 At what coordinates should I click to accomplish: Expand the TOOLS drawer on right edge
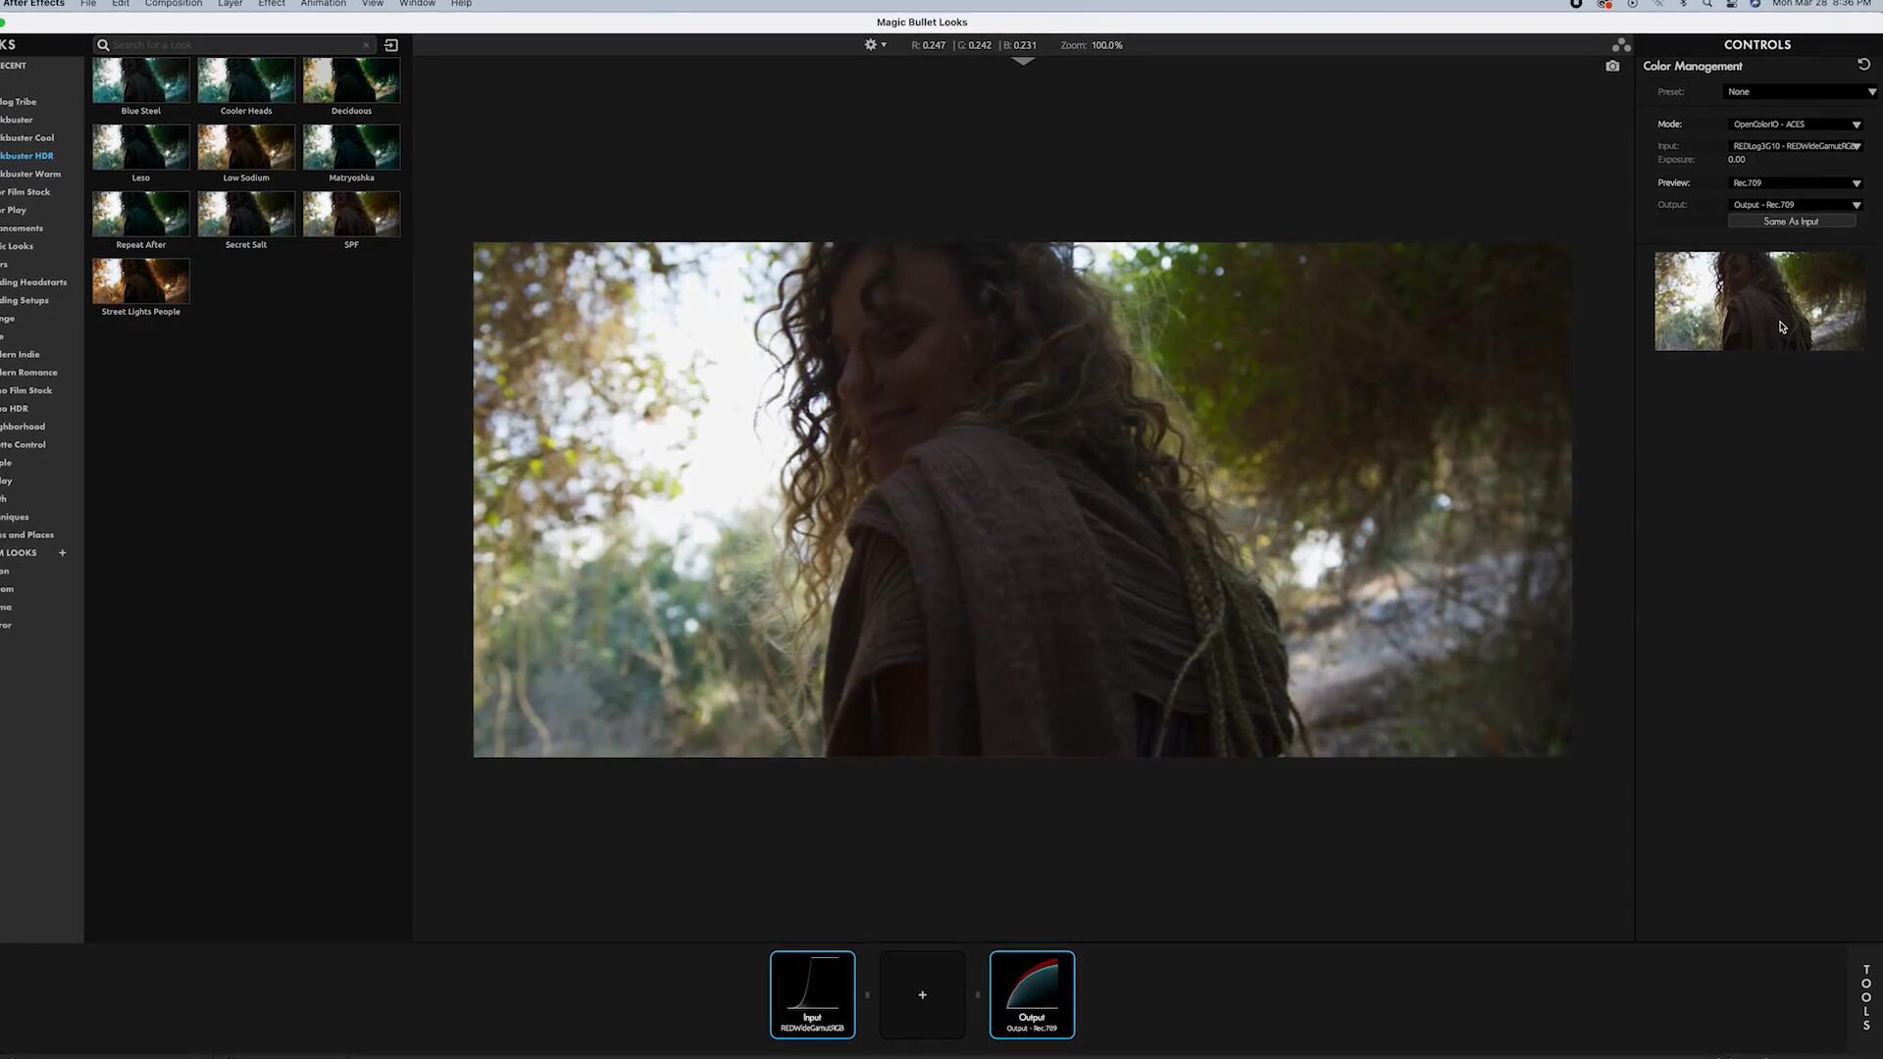[x=1864, y=996]
